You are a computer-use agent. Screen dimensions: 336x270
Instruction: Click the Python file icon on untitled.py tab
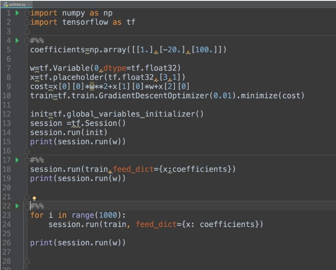[x=6, y=4]
